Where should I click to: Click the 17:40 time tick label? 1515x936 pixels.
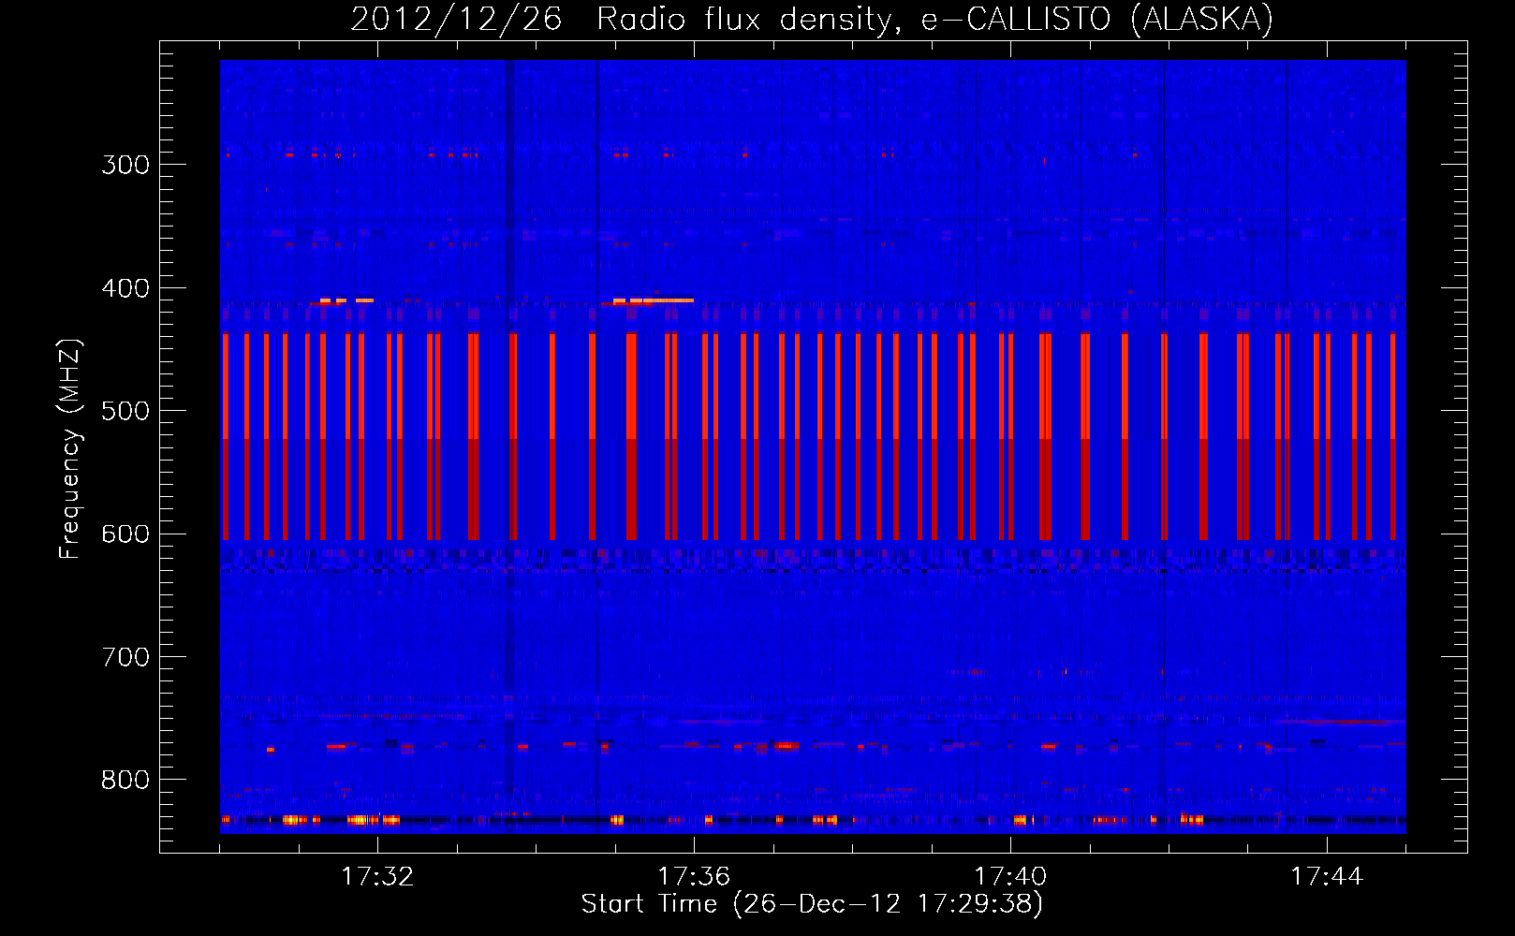pos(1010,876)
